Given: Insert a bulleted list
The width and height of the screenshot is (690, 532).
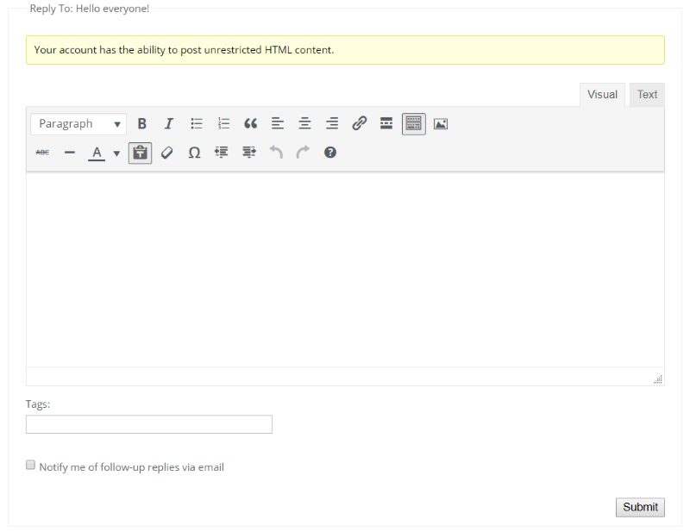Looking at the screenshot, I should pos(197,123).
